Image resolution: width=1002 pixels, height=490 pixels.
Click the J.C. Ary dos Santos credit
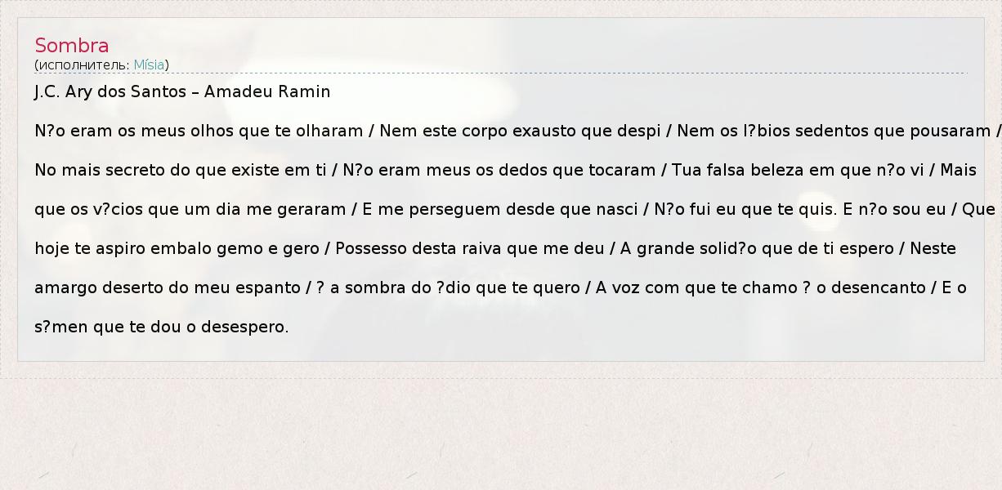point(110,91)
